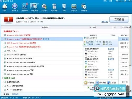Sort by the 漏洞描述 column header
The image size is (132, 99).
45,27
